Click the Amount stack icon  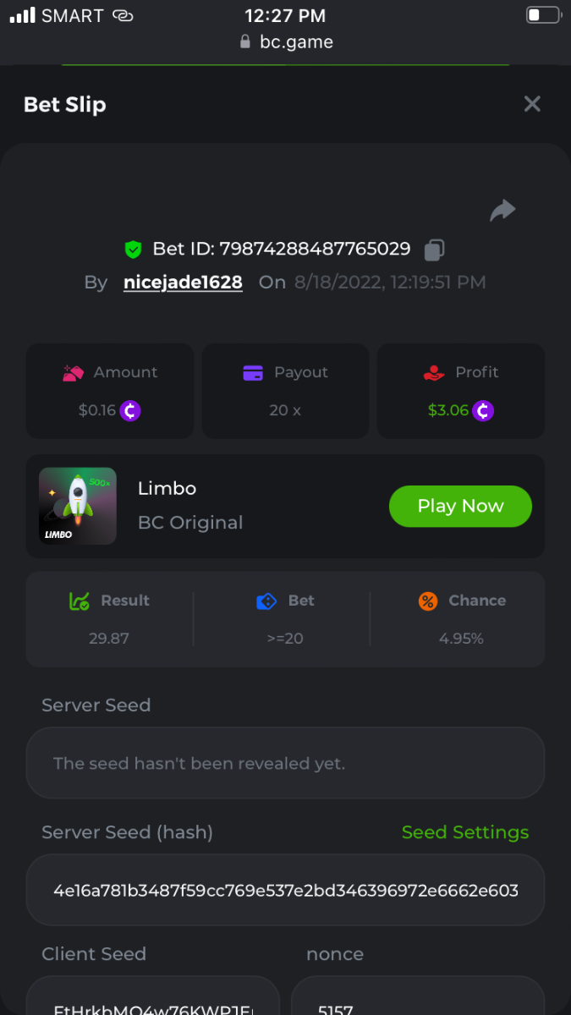tap(74, 372)
